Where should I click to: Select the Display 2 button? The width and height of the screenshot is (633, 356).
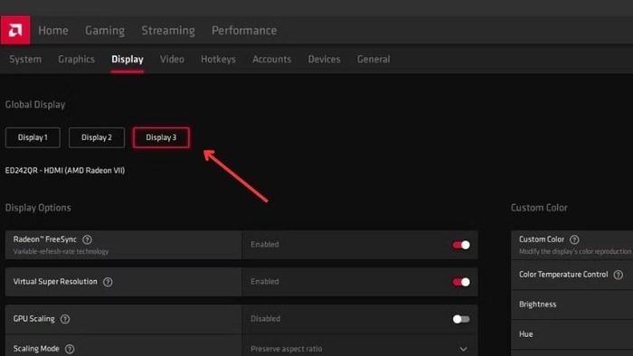coord(97,137)
